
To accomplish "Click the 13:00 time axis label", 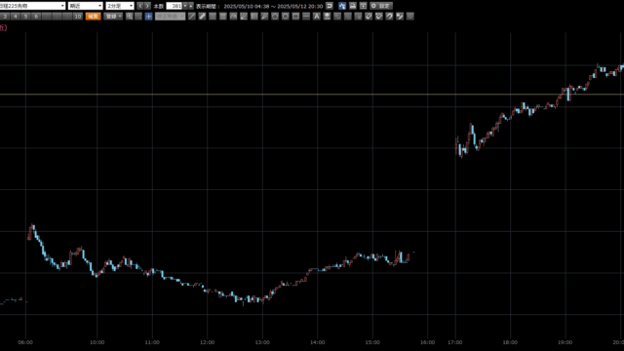I will (262, 342).
